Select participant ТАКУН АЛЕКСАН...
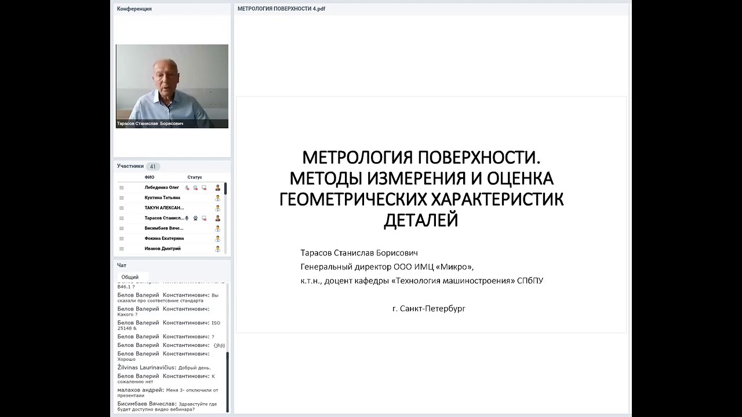Viewport: 742px width, 417px height. [x=164, y=208]
